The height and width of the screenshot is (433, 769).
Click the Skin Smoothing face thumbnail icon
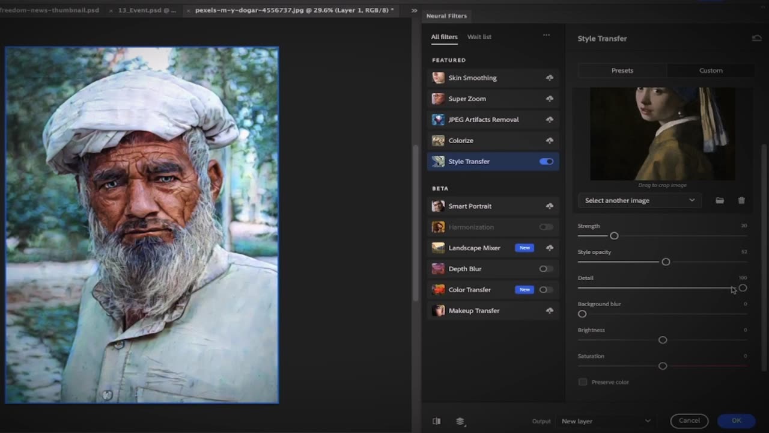(439, 78)
